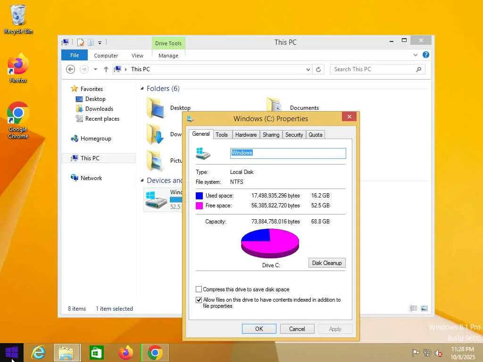The image size is (483, 362).
Task: Click the Forward arrow in This PC window
Action: coord(84,69)
